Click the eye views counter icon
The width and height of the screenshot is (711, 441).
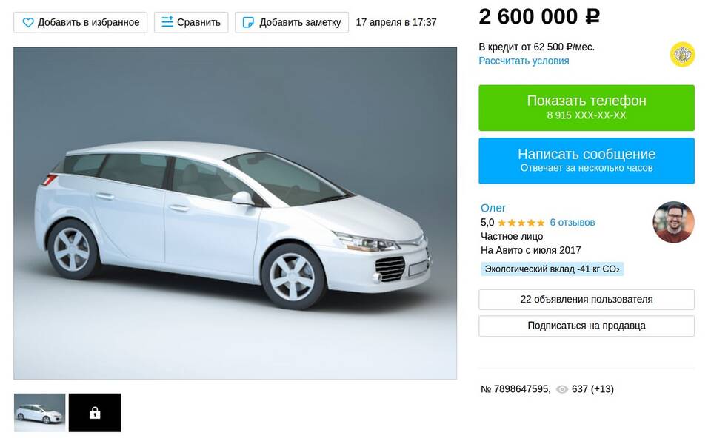coord(562,389)
